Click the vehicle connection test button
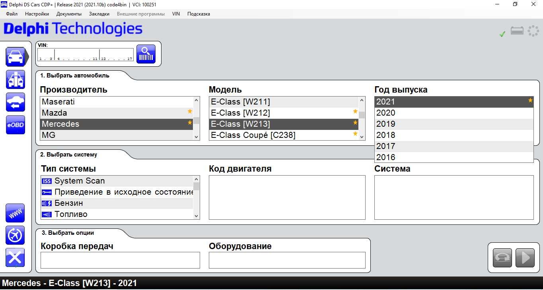Viewport: 543px width, 290px height. 502,258
